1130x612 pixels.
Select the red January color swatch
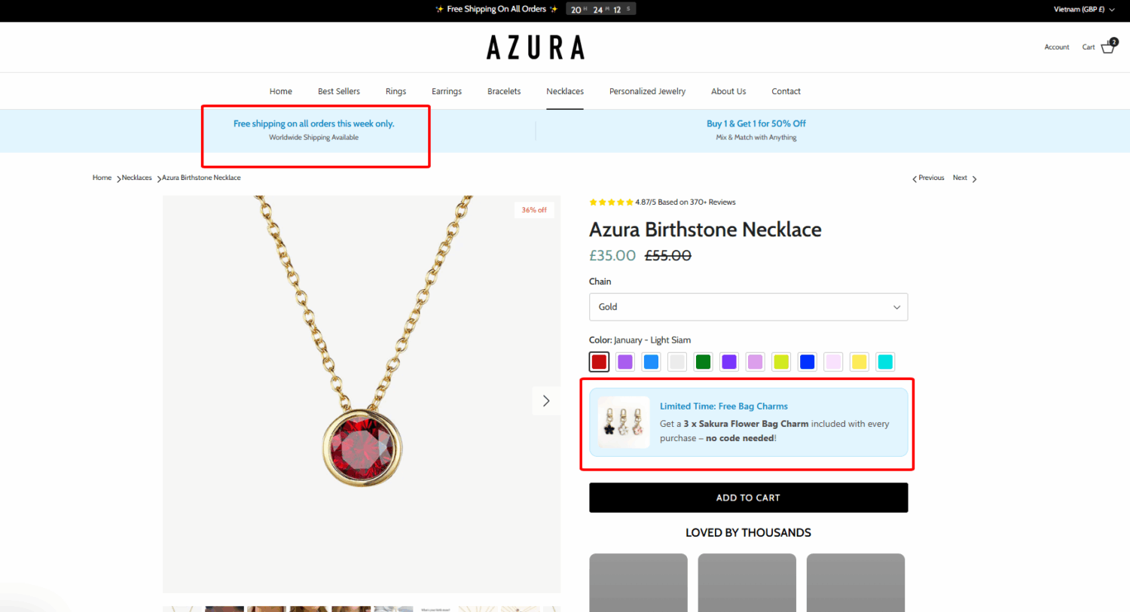pos(599,362)
